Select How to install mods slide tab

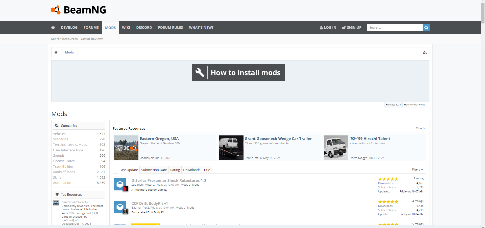[415, 105]
